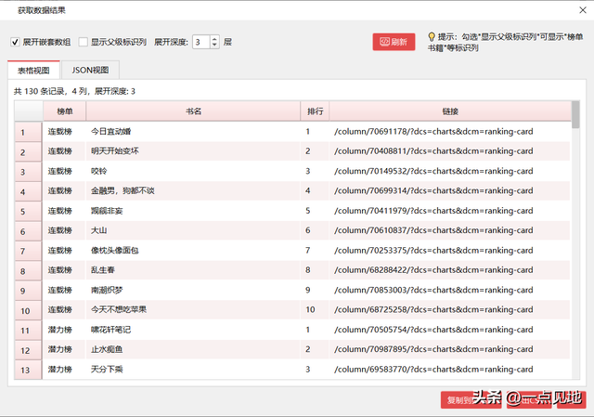Click the lightbulb tip icon
Screen dimensions: 594x417
point(431,37)
